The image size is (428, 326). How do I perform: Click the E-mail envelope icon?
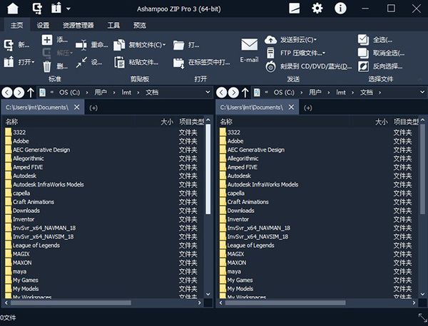pos(249,46)
